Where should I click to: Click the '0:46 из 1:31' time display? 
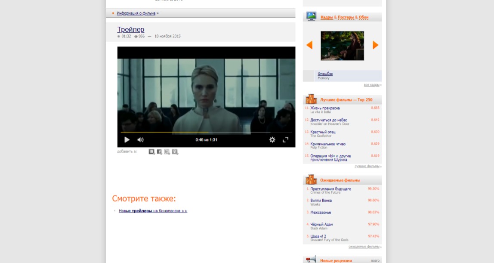pyautogui.click(x=207, y=140)
